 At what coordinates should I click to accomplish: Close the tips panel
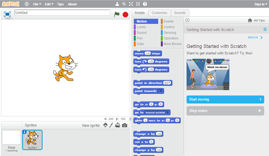[x=188, y=20]
